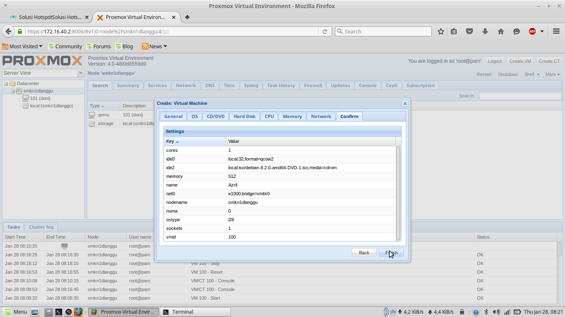Switch to the General tab in wizard
This screenshot has height=317, width=565.
point(173,116)
